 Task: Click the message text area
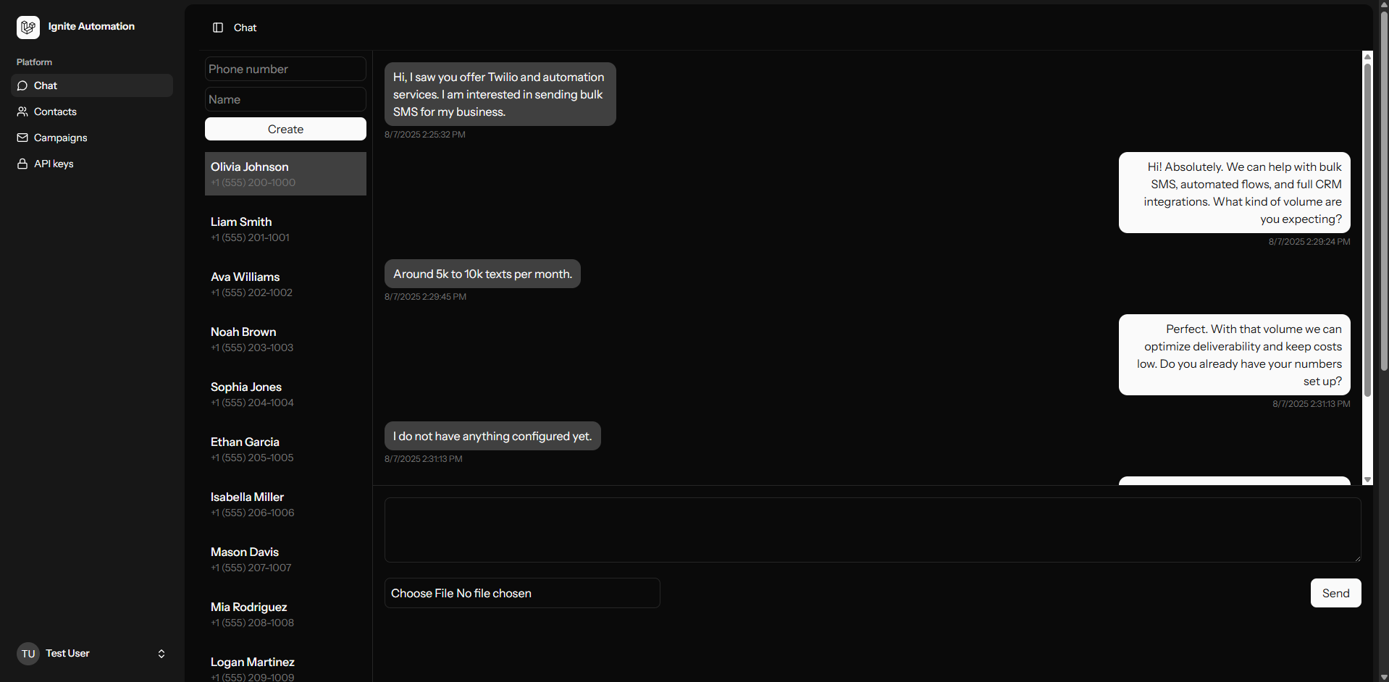pyautogui.click(x=872, y=529)
